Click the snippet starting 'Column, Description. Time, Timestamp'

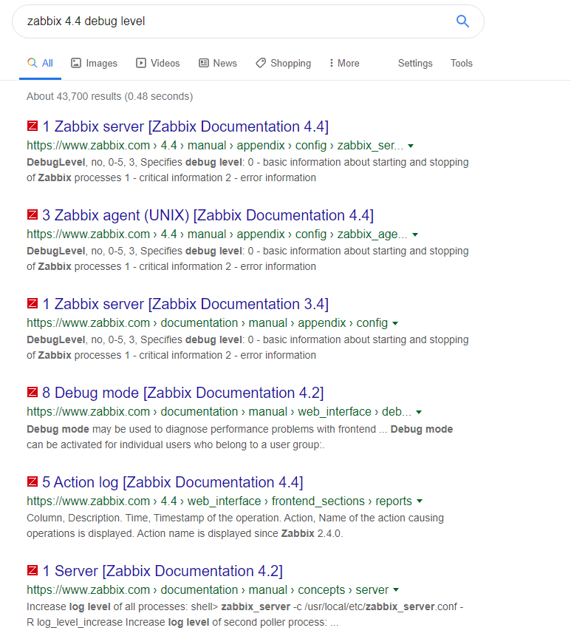[x=235, y=526]
